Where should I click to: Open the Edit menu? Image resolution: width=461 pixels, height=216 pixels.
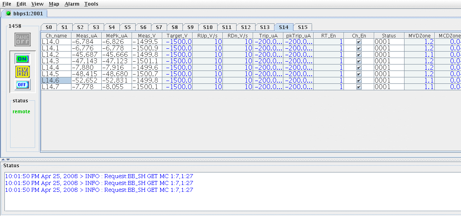[x=21, y=4]
